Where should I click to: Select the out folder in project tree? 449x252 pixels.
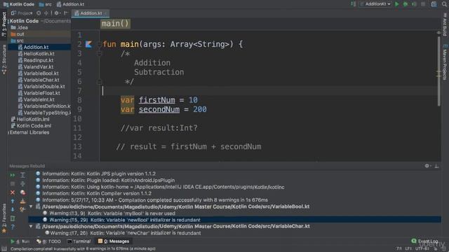point(18,34)
